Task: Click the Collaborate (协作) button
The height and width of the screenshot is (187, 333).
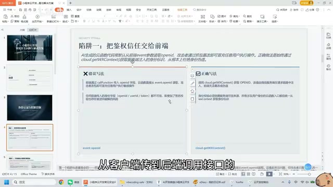Action: point(294,10)
